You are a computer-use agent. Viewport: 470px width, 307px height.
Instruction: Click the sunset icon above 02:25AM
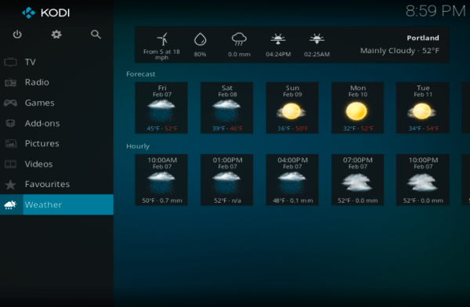coord(316,39)
